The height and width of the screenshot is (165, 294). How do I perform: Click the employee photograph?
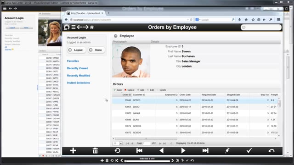[x=131, y=60]
